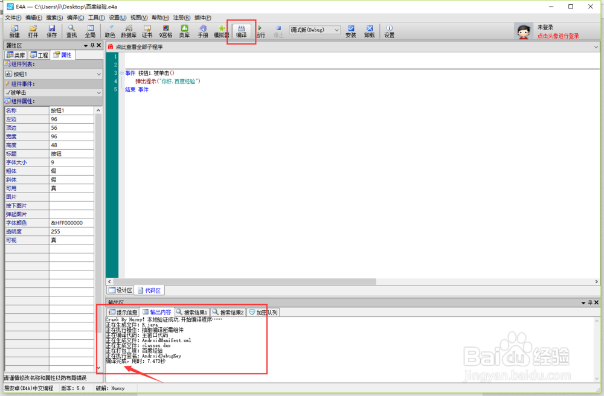Viewport: 604px width, 396px height.
Task: Show the 加密队列 tab
Action: point(263,312)
